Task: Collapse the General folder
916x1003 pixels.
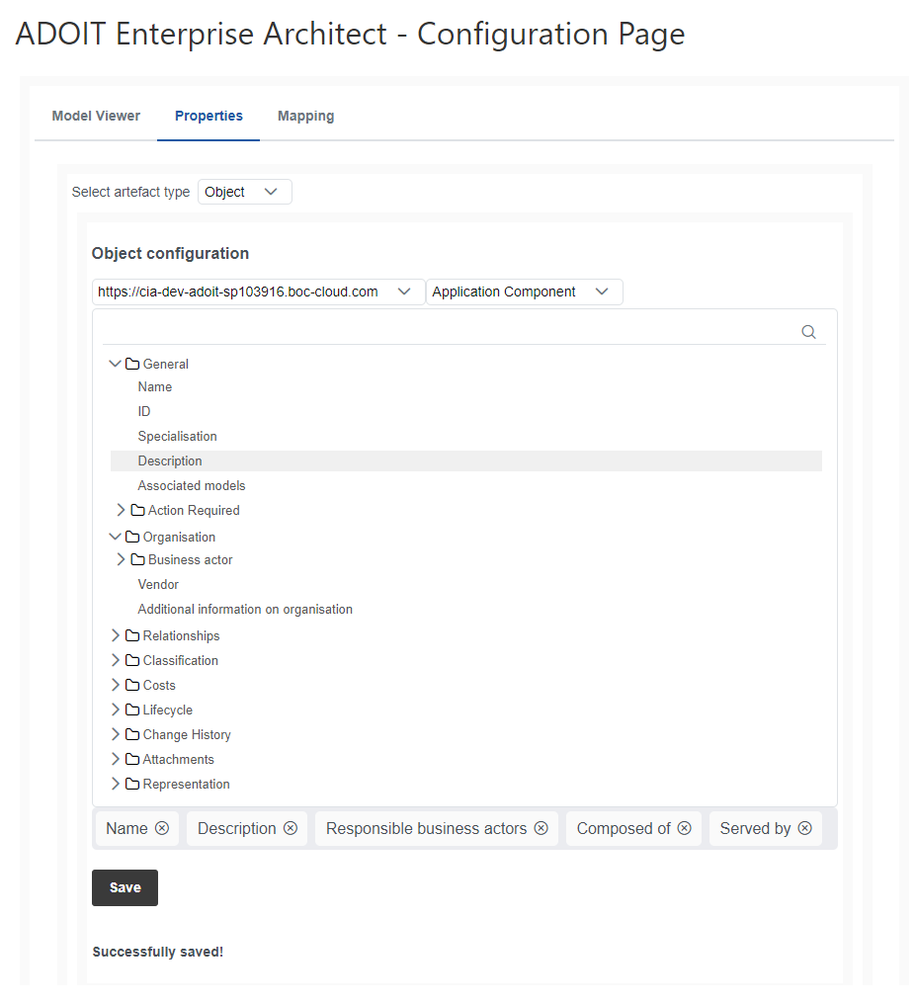Action: (x=116, y=364)
